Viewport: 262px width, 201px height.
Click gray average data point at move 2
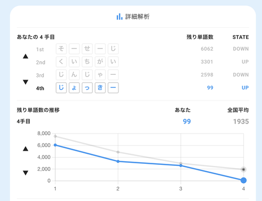(118, 152)
